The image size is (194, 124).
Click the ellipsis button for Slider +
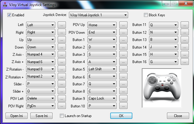[62, 91]
